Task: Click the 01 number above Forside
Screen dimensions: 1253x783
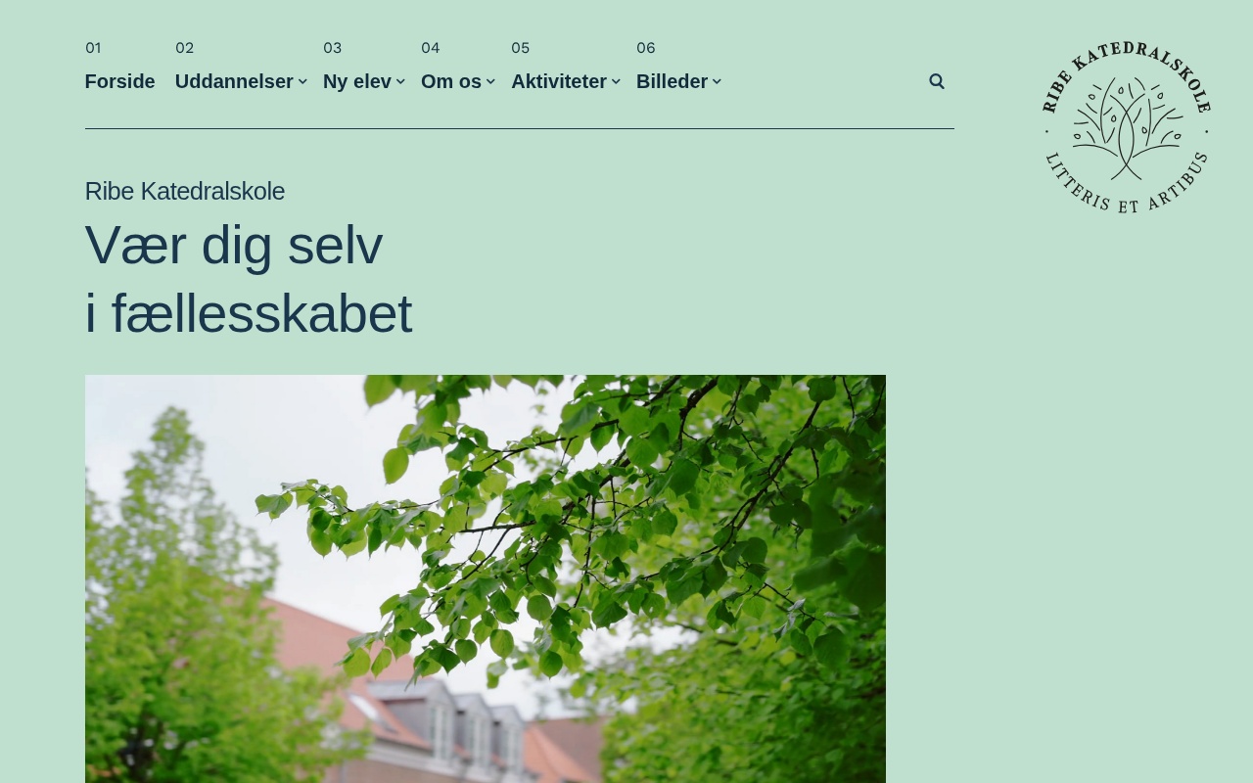Action: pos(93,48)
